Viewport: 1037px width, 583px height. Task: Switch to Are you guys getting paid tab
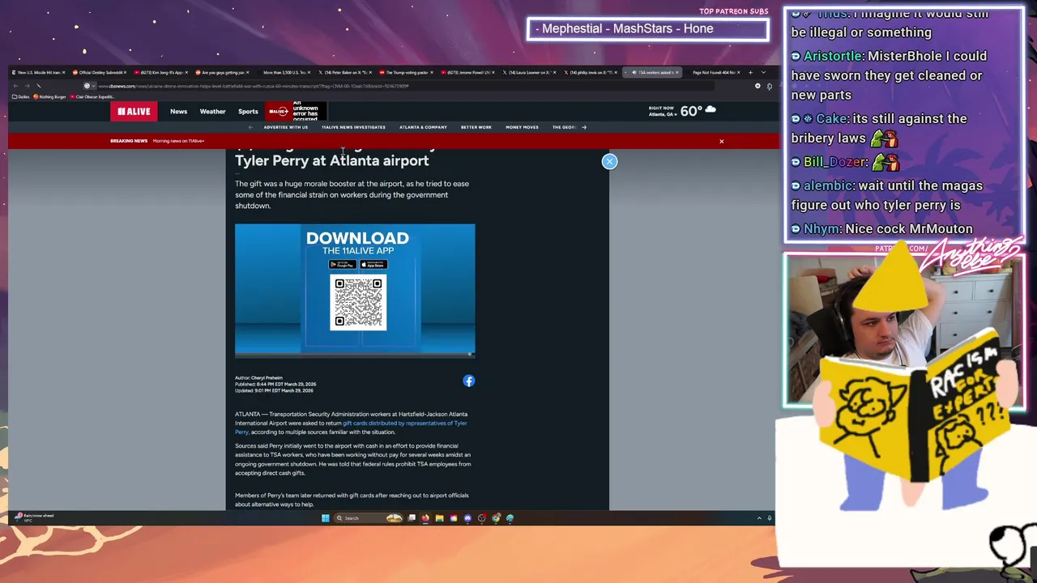pos(223,72)
